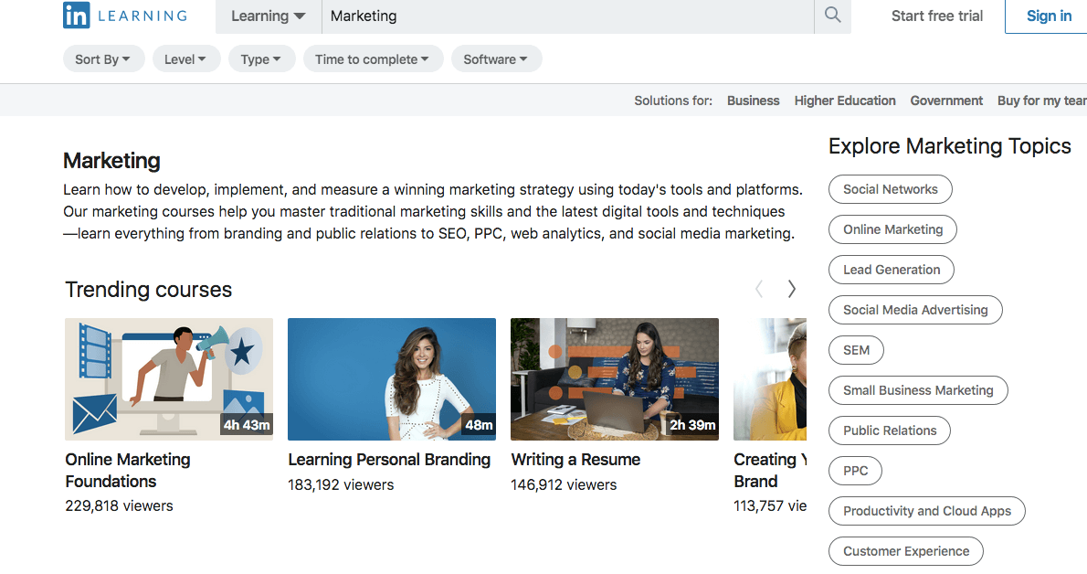
Task: Select the Social Networks topic
Action: [890, 189]
